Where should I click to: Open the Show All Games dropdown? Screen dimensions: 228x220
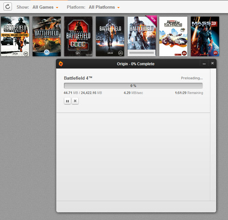(x=45, y=7)
